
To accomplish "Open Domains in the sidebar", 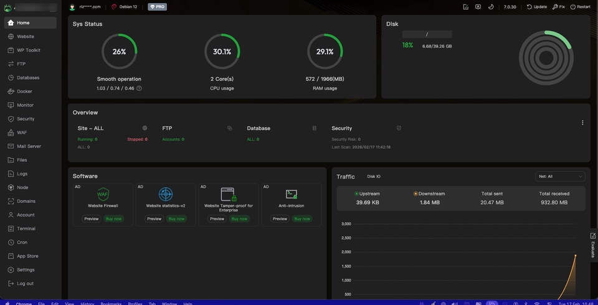I will [31, 201].
